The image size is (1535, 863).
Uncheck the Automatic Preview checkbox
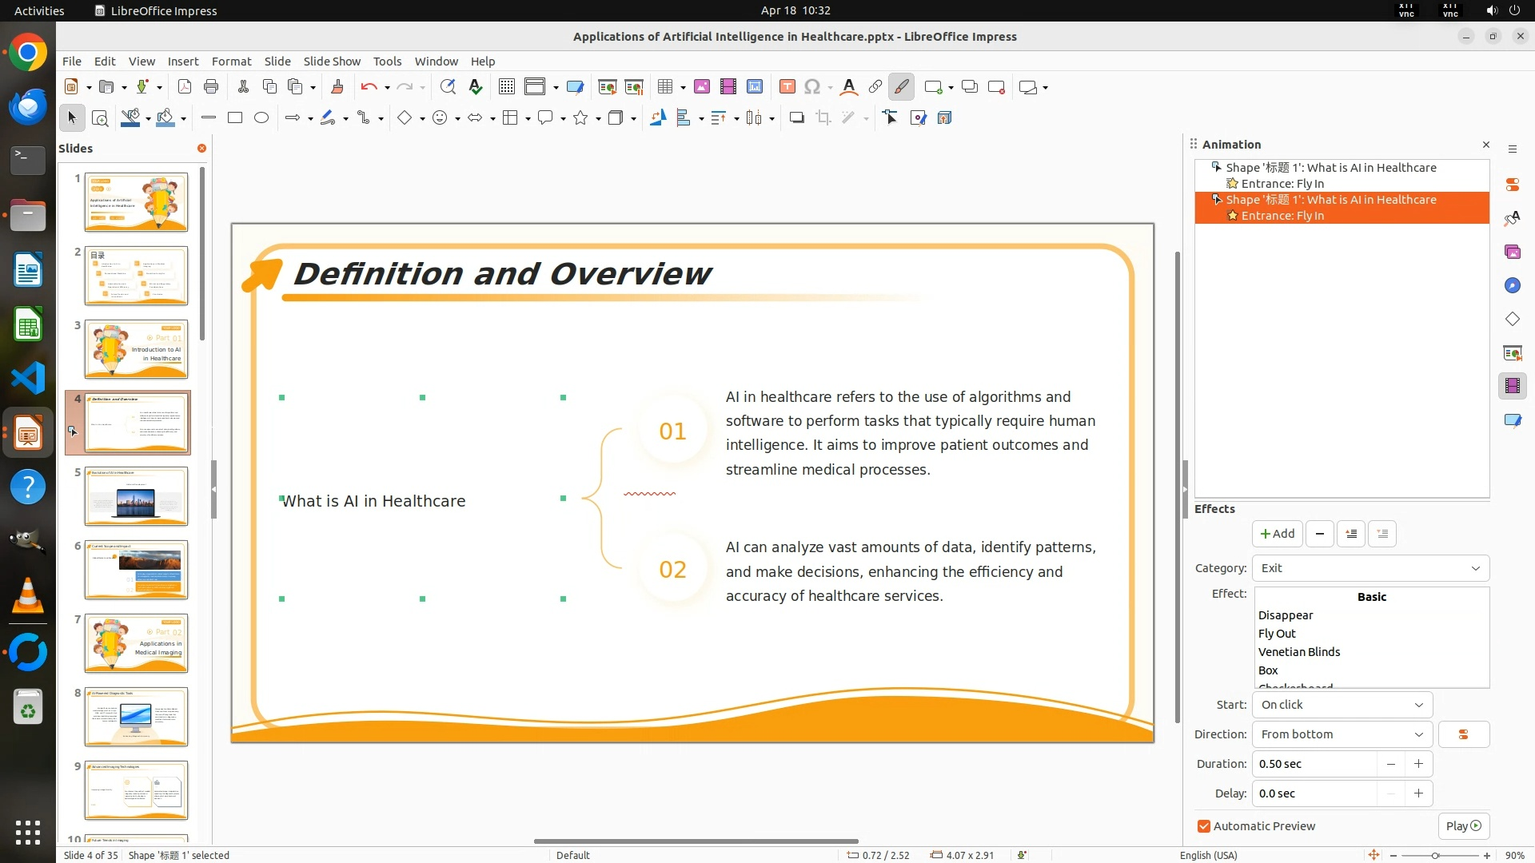coord(1204,826)
